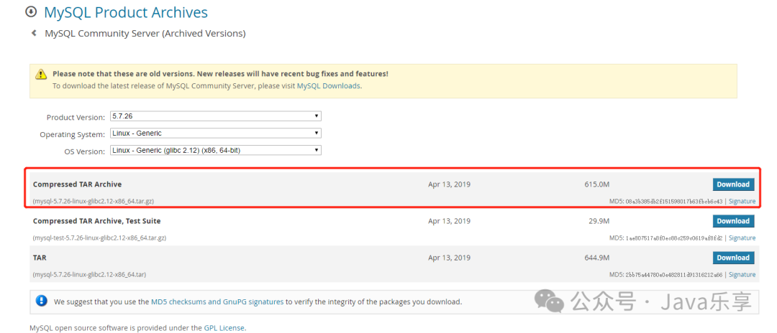Download the Test Suite archive 29.9M
This screenshot has width=777, height=333.
click(x=733, y=221)
